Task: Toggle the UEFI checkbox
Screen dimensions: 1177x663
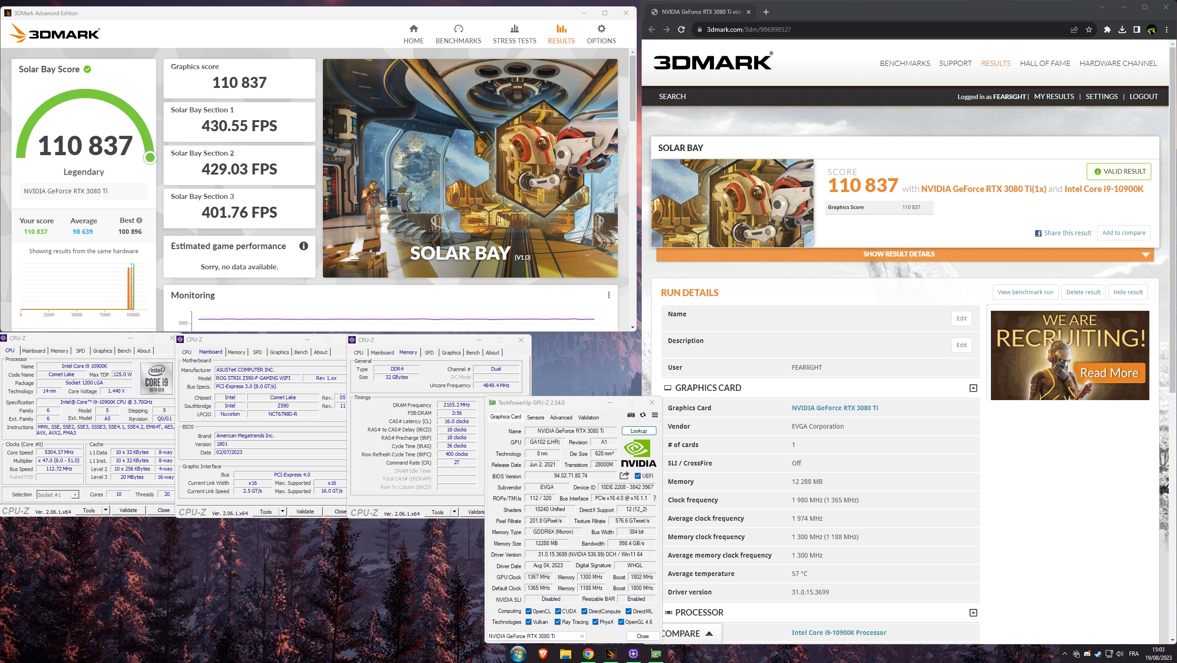Action: [638, 476]
